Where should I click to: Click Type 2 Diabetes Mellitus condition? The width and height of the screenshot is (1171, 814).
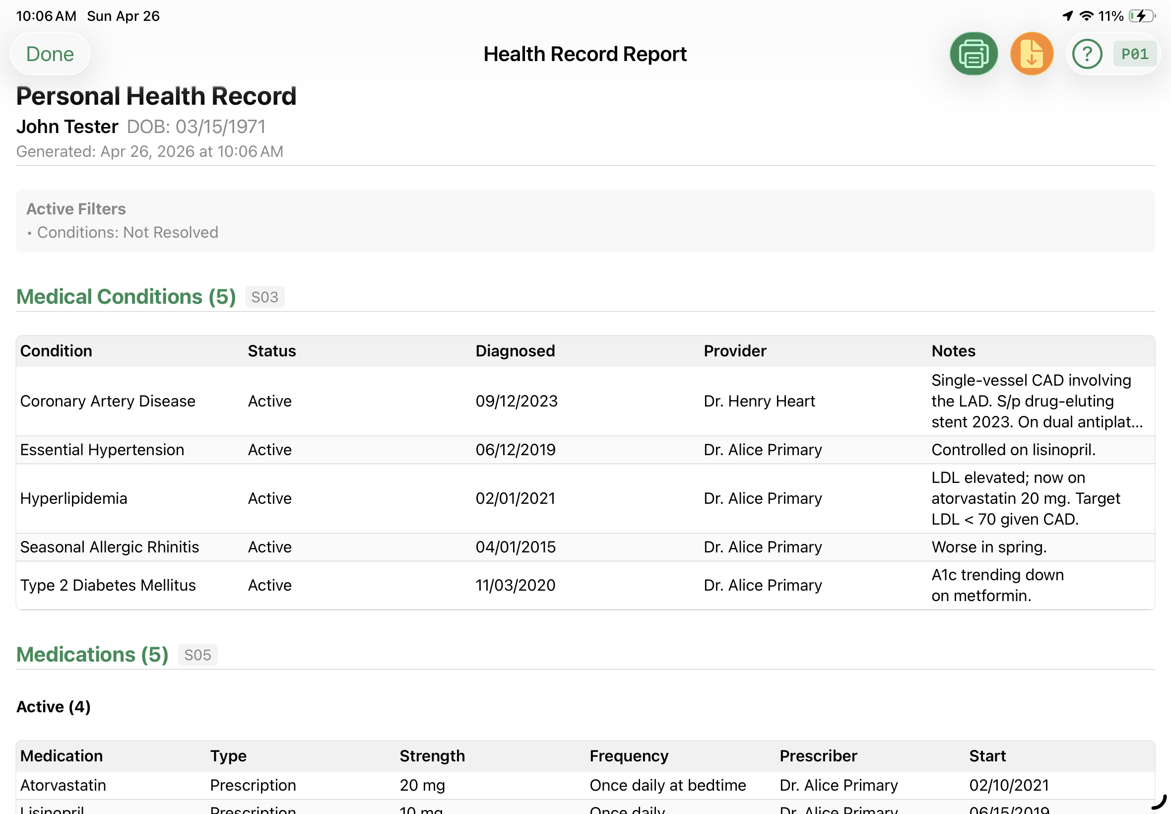[108, 585]
